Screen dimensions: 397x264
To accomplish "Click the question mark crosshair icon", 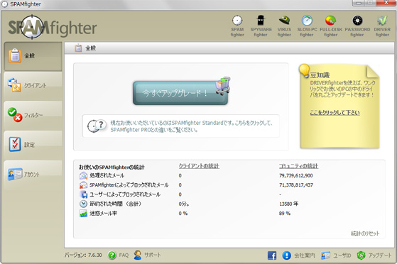I will 96,126.
